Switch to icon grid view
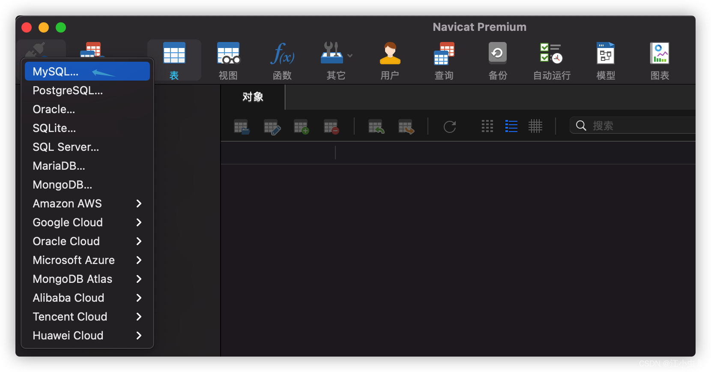This screenshot has height=372, width=711. pyautogui.click(x=487, y=126)
